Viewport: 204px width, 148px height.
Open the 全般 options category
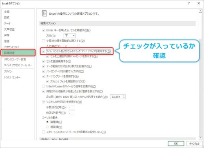click(7, 12)
